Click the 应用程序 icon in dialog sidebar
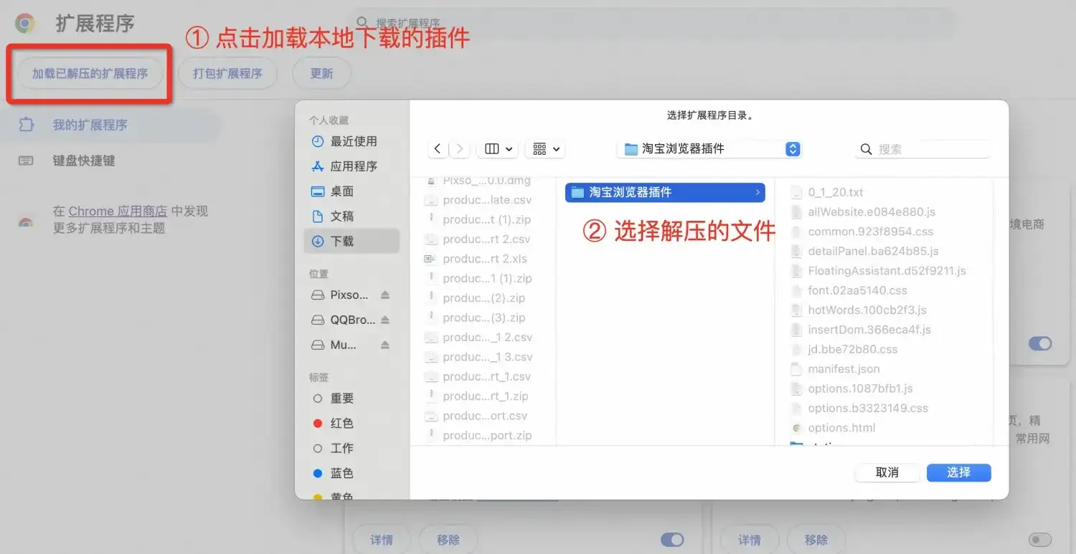The height and width of the screenshot is (554, 1076). (316, 166)
